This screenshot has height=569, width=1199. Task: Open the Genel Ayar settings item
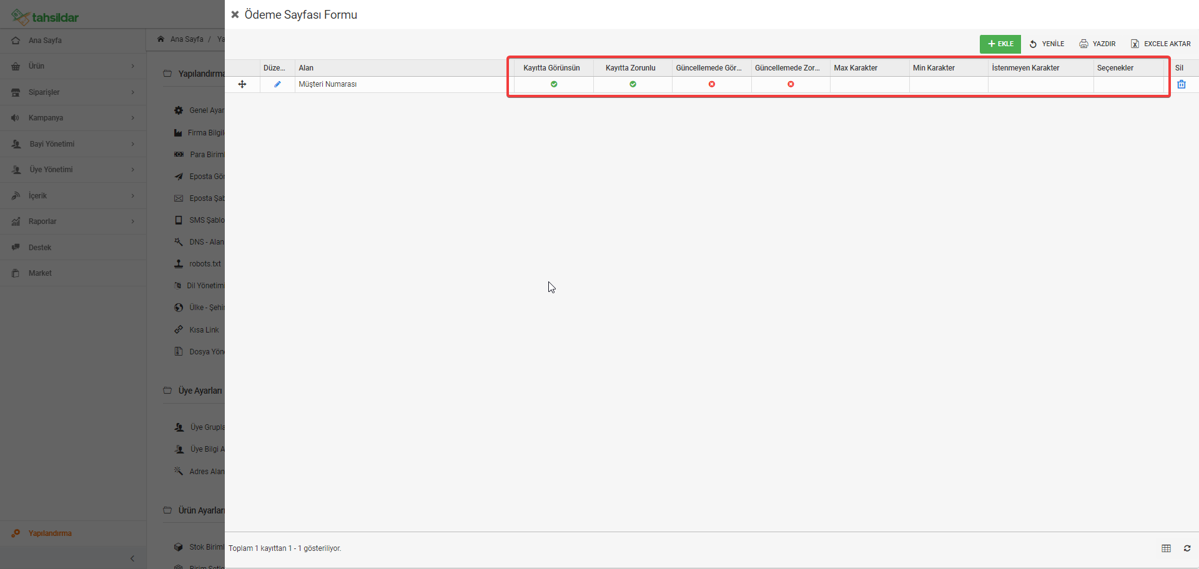click(199, 110)
